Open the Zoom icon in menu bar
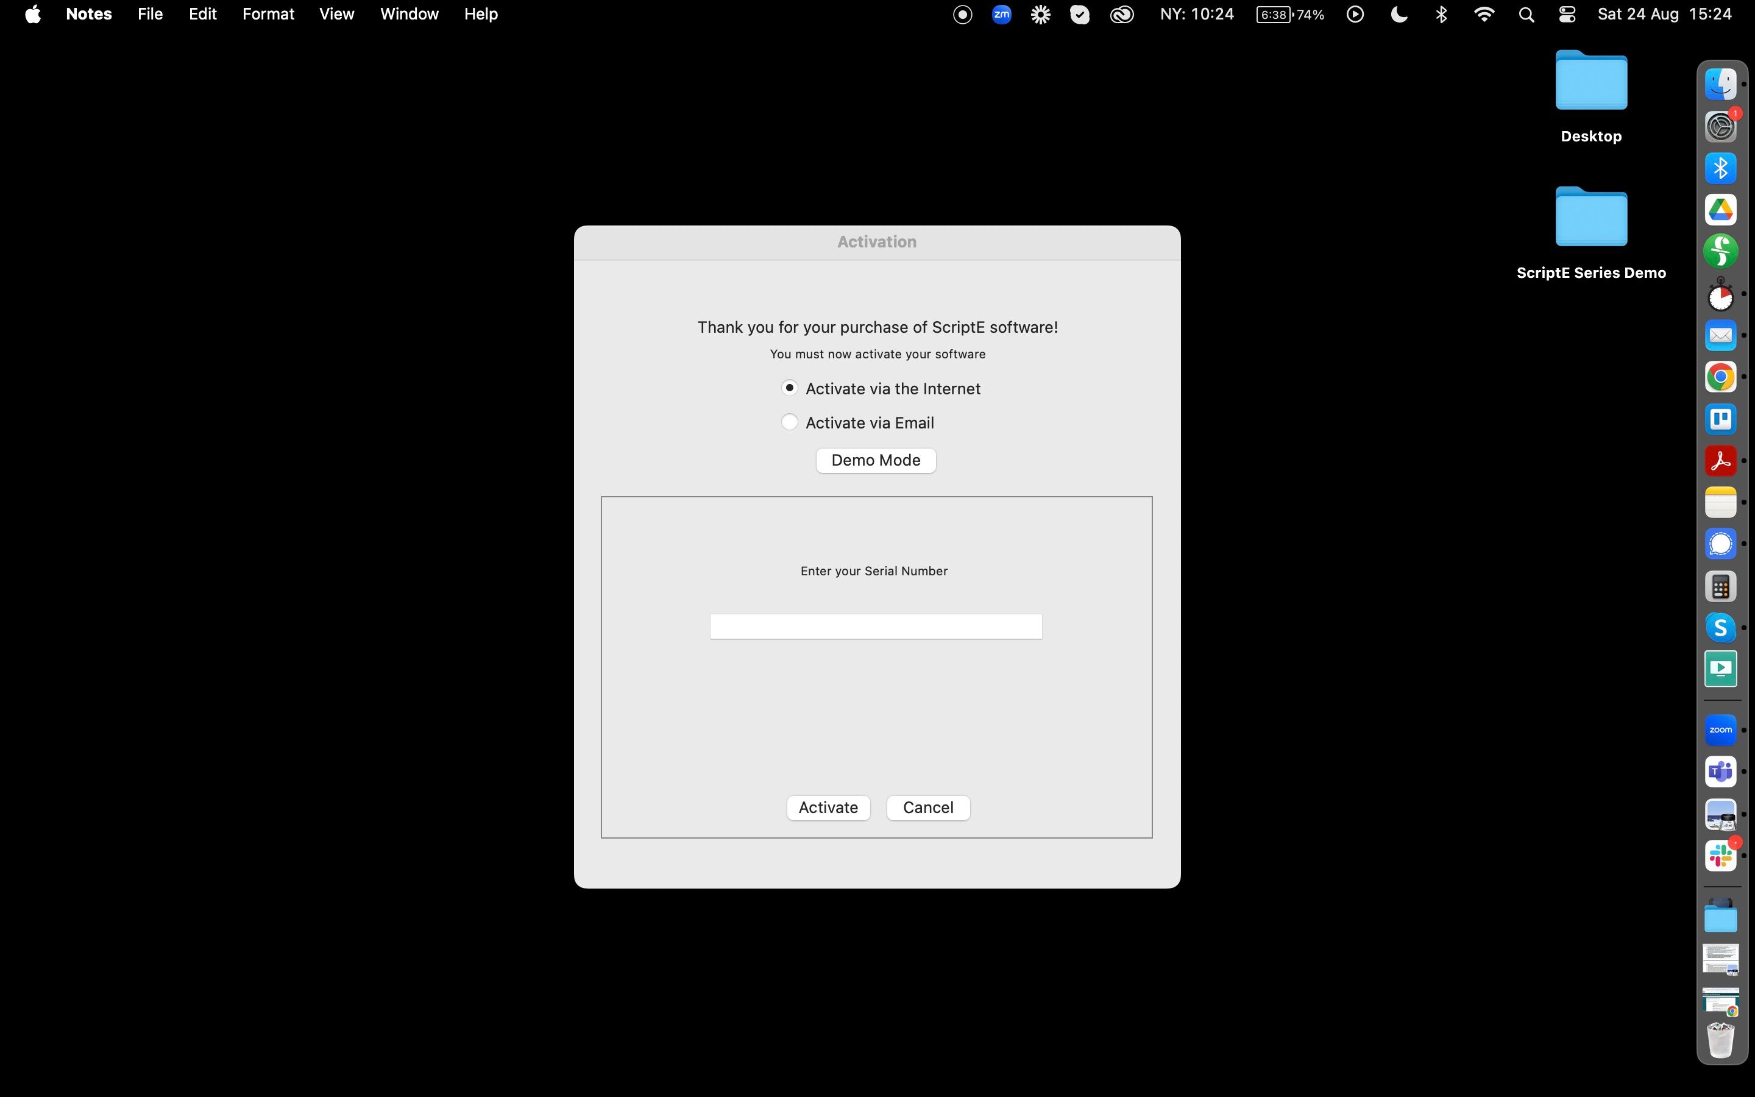 tap(1002, 14)
